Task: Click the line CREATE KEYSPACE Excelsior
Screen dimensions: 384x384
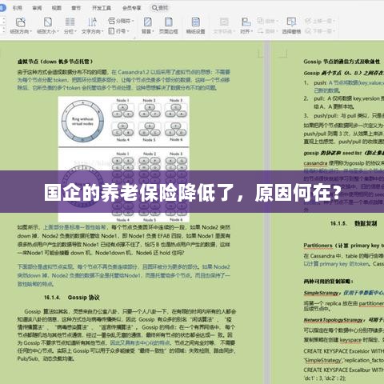Action: coord(344,351)
